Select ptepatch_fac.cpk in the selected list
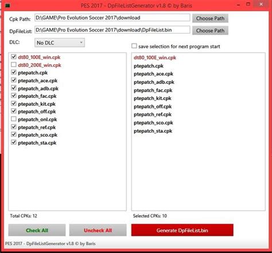This screenshot has height=253, width=272. point(153,90)
